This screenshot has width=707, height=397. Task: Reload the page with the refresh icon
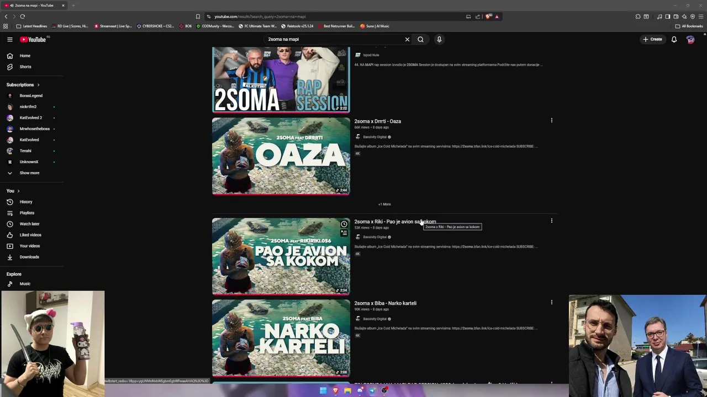click(23, 17)
